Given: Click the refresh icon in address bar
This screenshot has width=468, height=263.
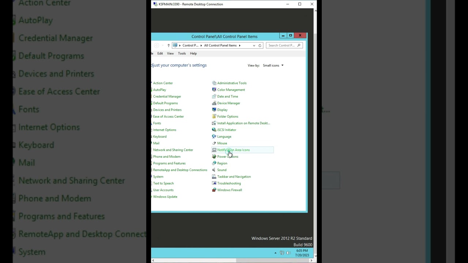Looking at the screenshot, I should click(260, 46).
